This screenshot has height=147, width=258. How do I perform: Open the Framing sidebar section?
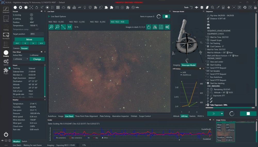click(x=6, y=27)
